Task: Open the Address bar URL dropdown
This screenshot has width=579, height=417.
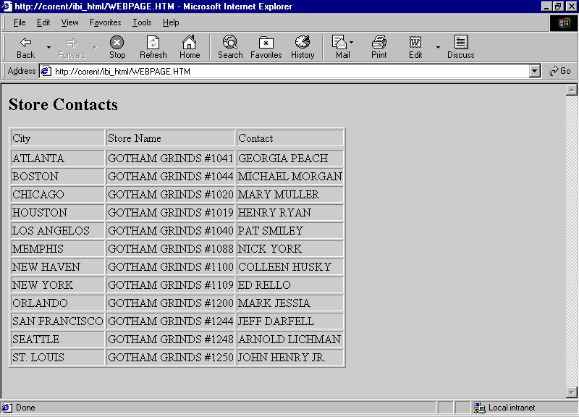Action: [x=535, y=71]
